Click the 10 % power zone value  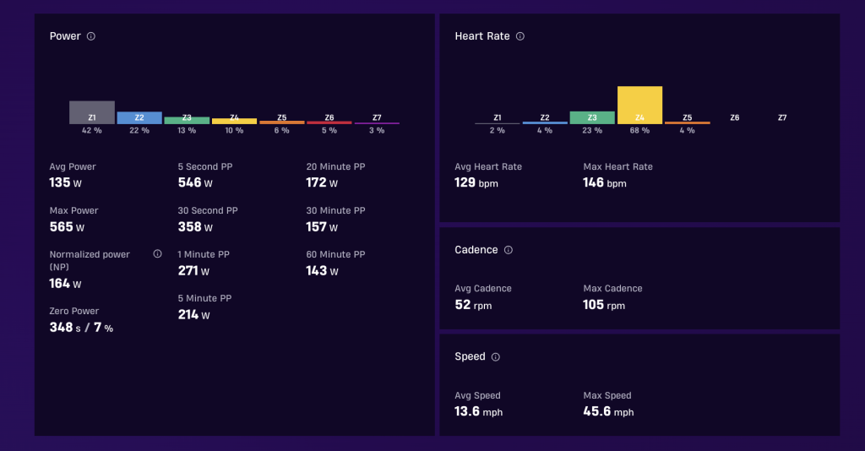pos(235,131)
